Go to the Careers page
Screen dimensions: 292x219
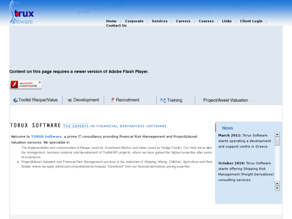(183, 21)
